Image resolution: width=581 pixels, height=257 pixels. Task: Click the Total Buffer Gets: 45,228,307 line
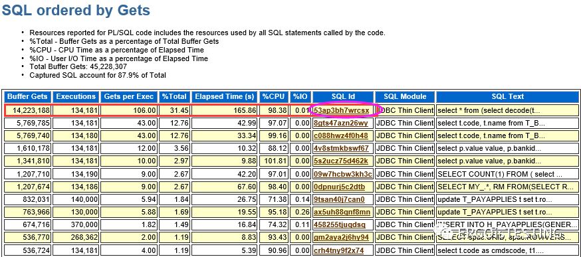click(x=78, y=66)
